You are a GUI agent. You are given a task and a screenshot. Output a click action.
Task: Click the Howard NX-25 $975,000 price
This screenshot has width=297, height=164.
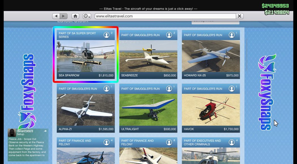tap(233, 75)
